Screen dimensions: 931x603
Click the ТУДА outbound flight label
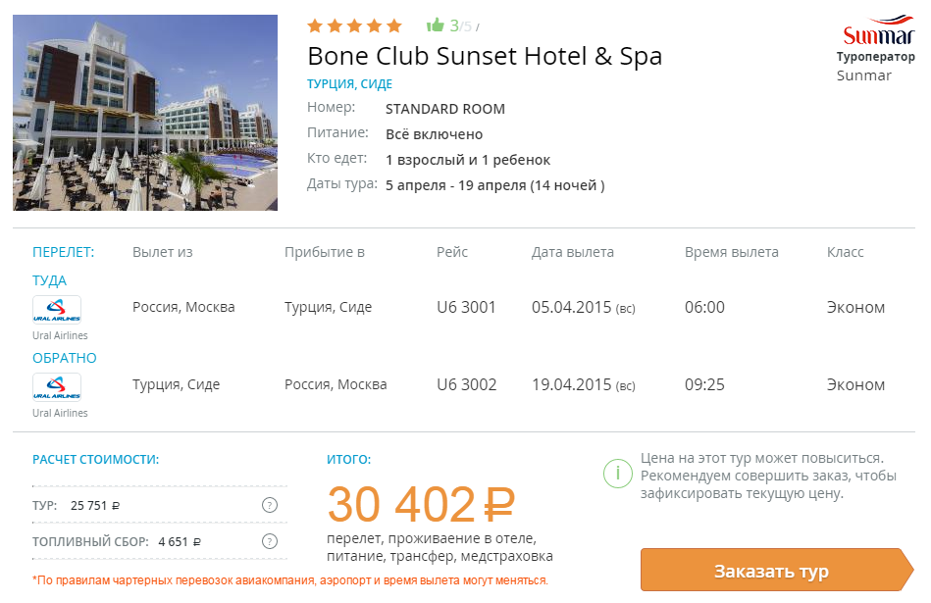[49, 280]
